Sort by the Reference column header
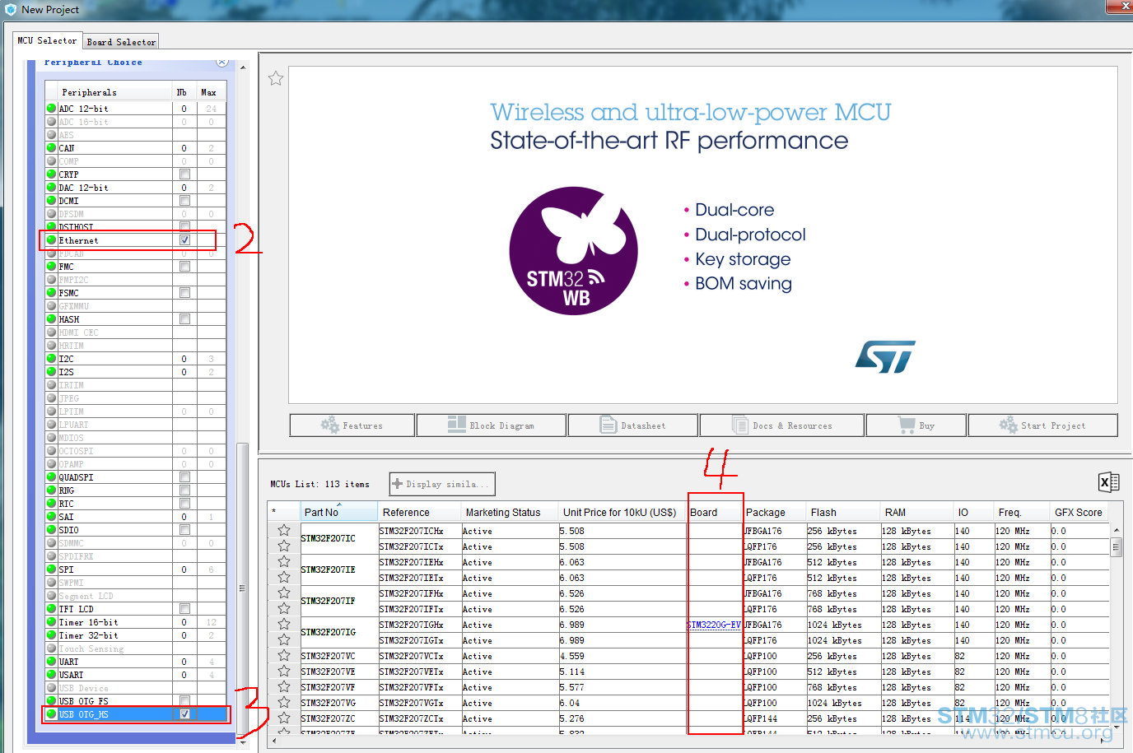The width and height of the screenshot is (1133, 753). [419, 512]
